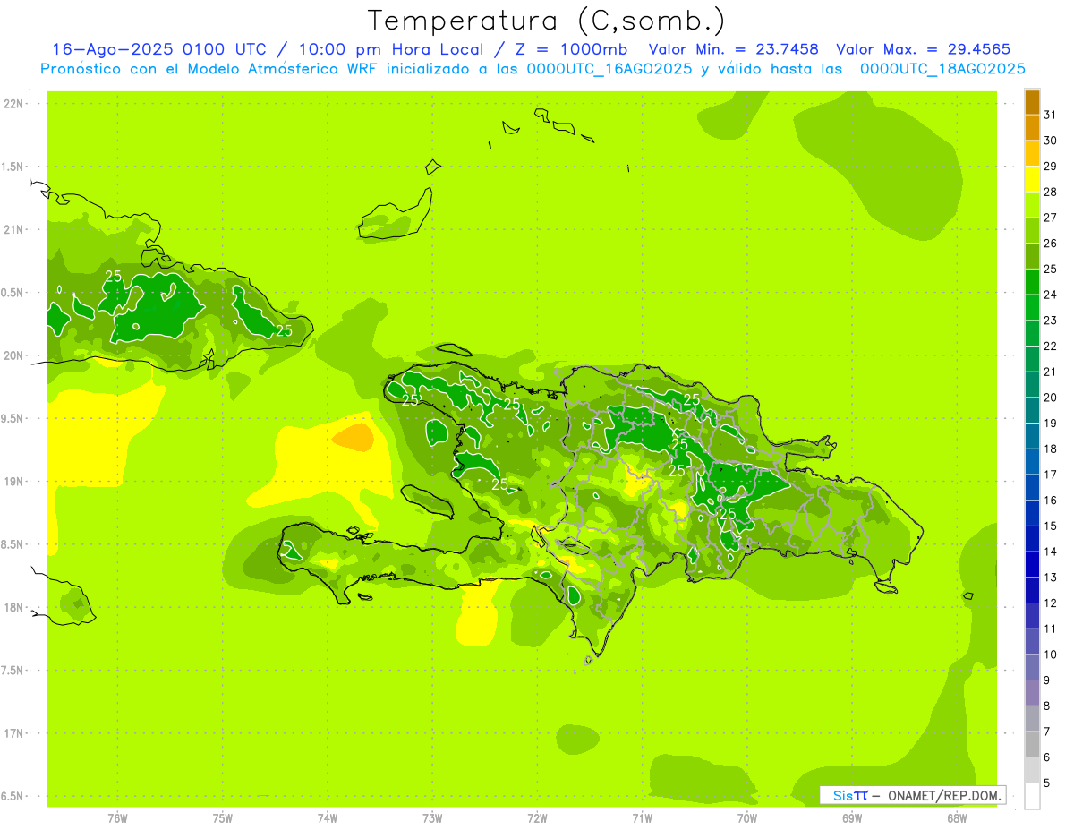Screen dimensions: 1074x830
Task: Select "Valor Max. = 29.4565" text
Action: [x=924, y=50]
